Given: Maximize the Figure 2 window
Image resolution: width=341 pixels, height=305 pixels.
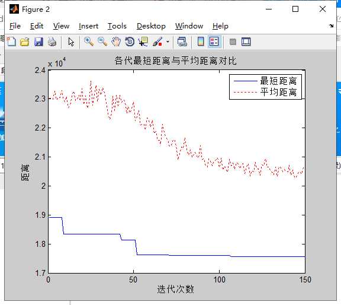Looking at the screenshot, I should click(x=295, y=9).
